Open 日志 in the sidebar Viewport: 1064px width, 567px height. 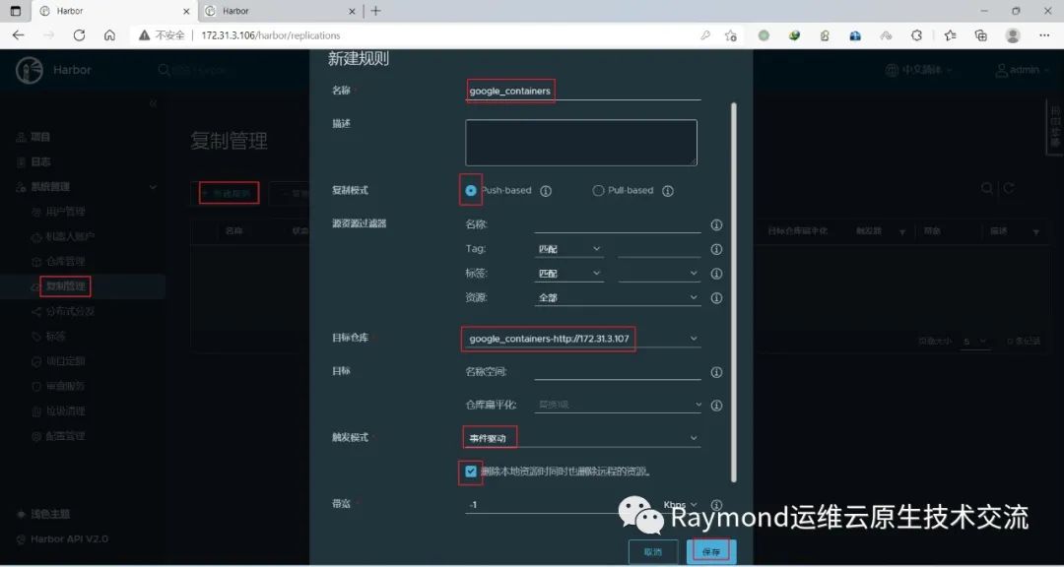(x=40, y=162)
